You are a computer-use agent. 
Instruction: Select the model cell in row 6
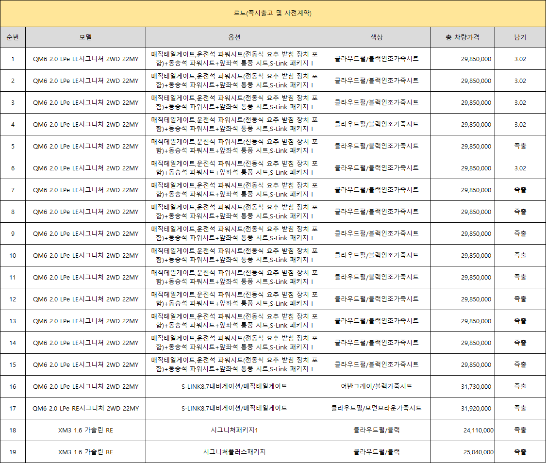(85, 168)
